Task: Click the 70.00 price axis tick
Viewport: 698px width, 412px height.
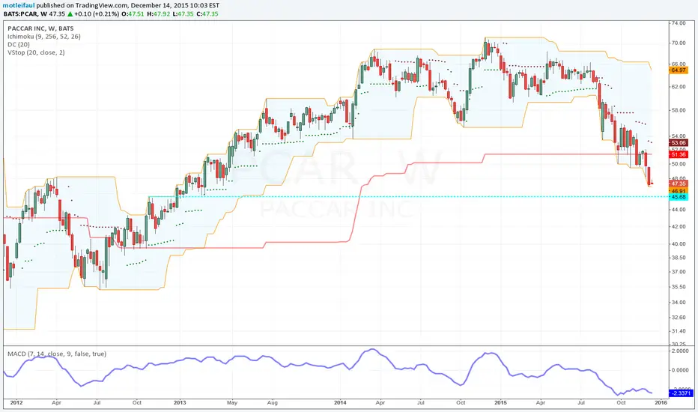Action: click(x=679, y=43)
